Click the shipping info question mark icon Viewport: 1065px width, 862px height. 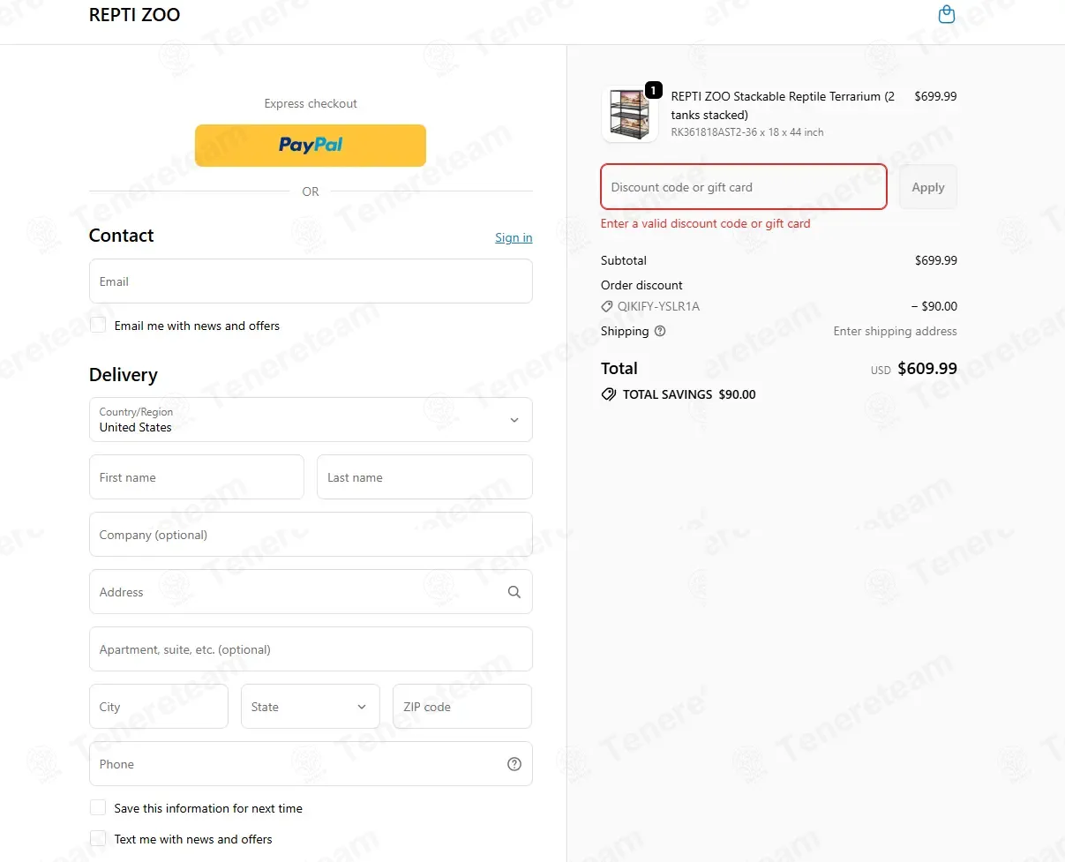click(x=660, y=331)
